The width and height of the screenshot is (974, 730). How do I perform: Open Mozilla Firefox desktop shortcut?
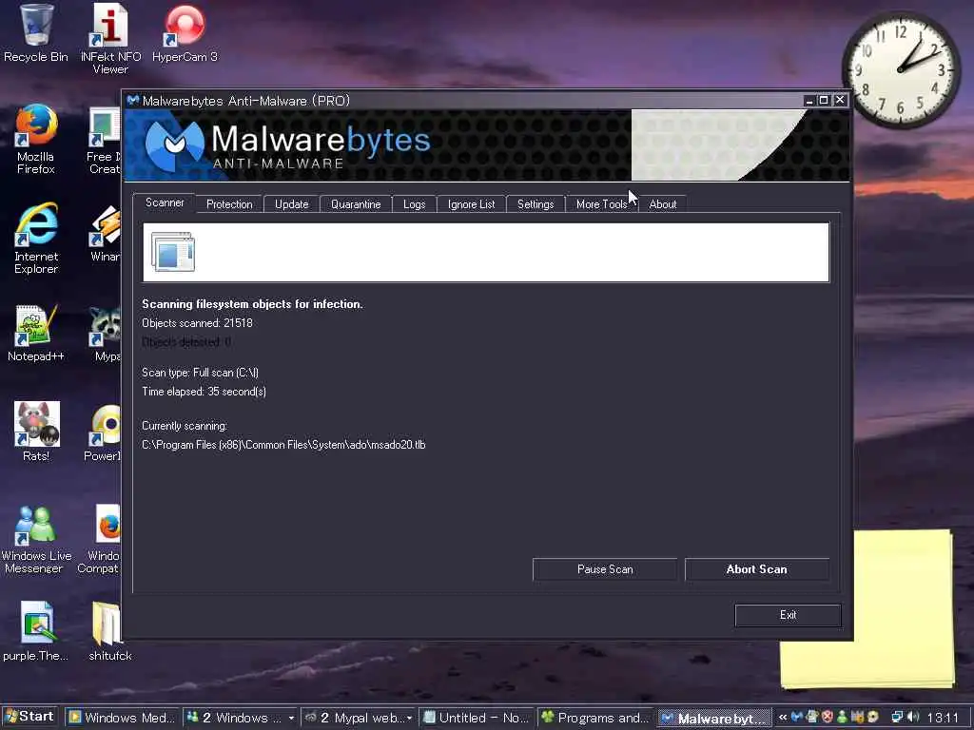click(x=36, y=139)
